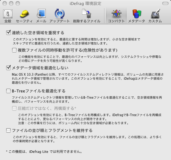Click the コンパクト tab label text
Image resolution: width=171 pixels, height=160 pixels.
click(x=116, y=21)
